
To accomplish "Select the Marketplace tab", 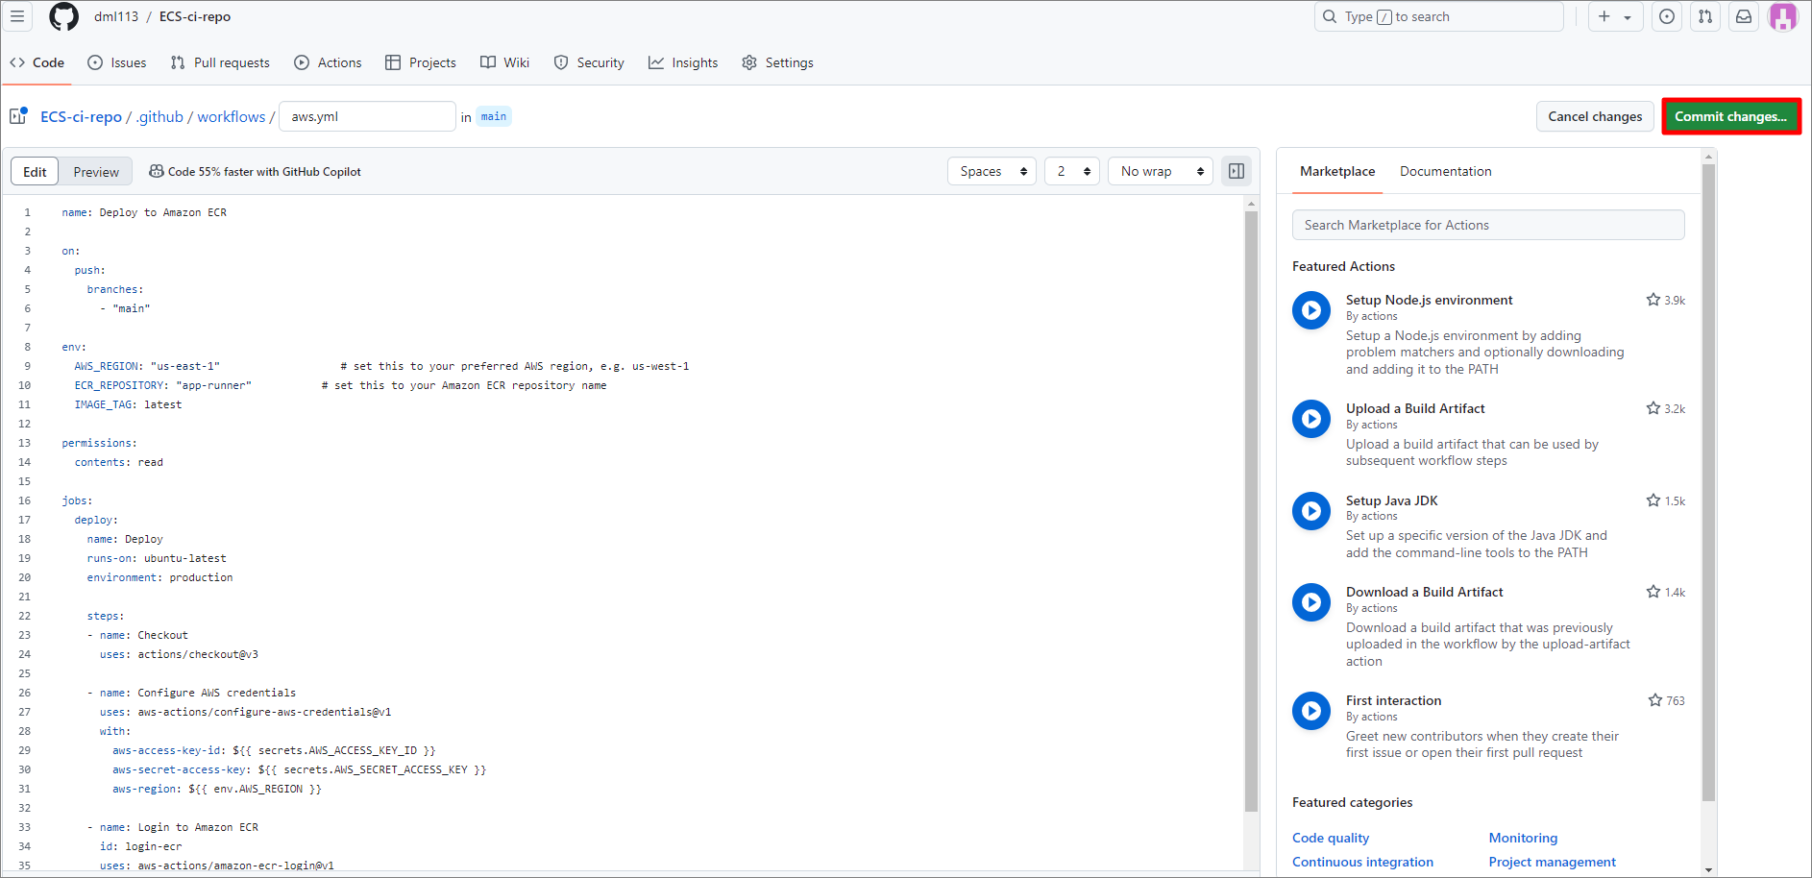I will pyautogui.click(x=1337, y=171).
